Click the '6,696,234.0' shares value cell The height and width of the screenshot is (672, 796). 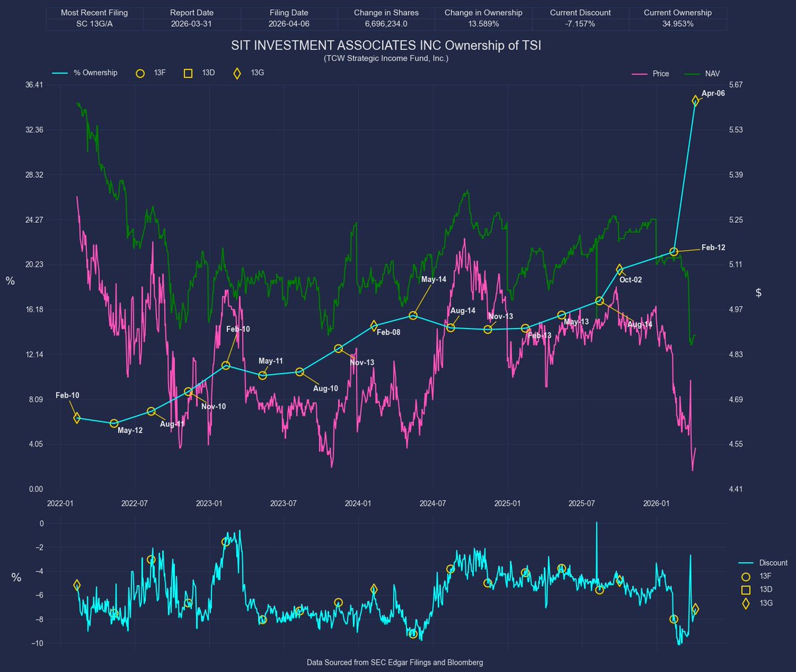(x=386, y=24)
